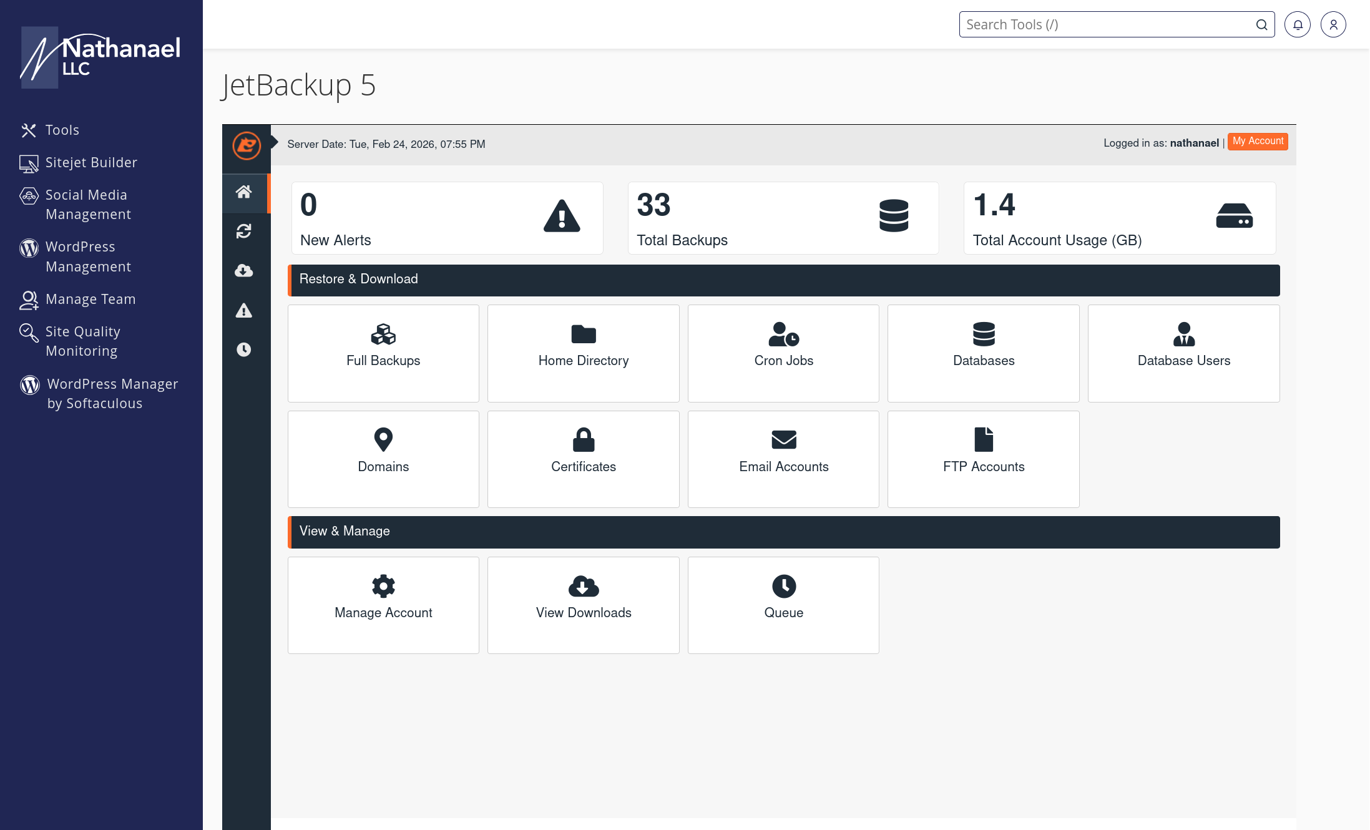Click the My Account button

pos(1258,142)
